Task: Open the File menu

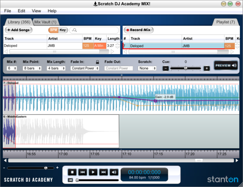Action: coord(8,11)
